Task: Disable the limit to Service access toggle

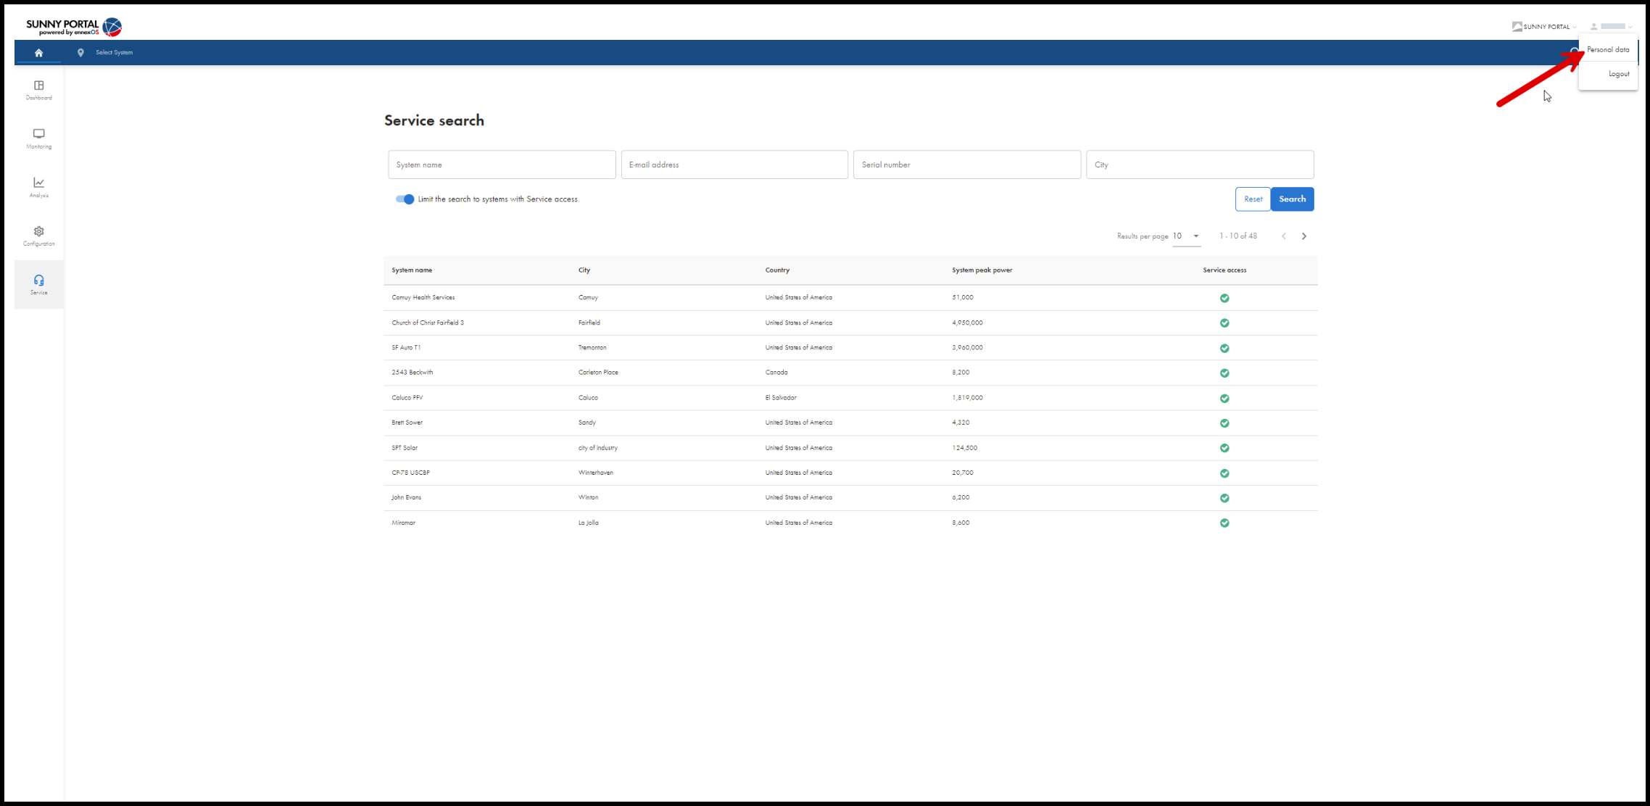Action: click(404, 199)
